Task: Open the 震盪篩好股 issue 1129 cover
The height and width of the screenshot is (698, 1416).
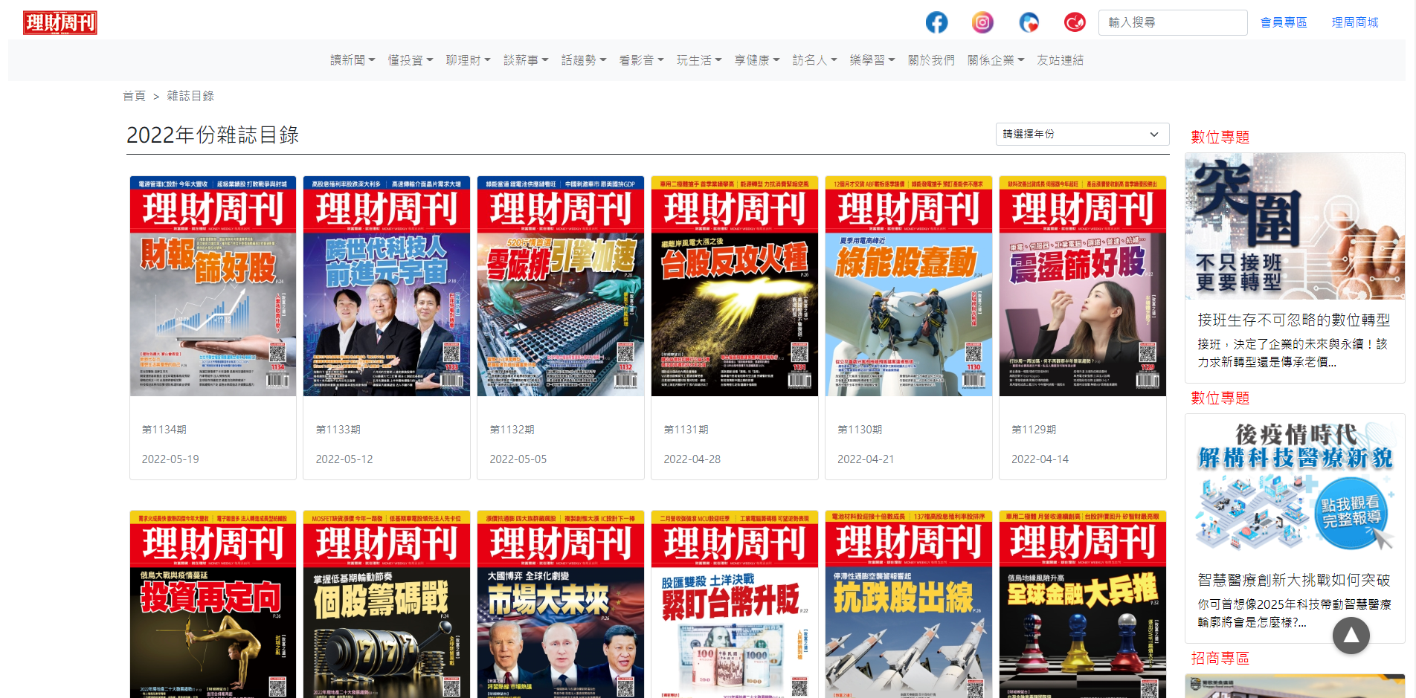Action: click(x=1083, y=286)
